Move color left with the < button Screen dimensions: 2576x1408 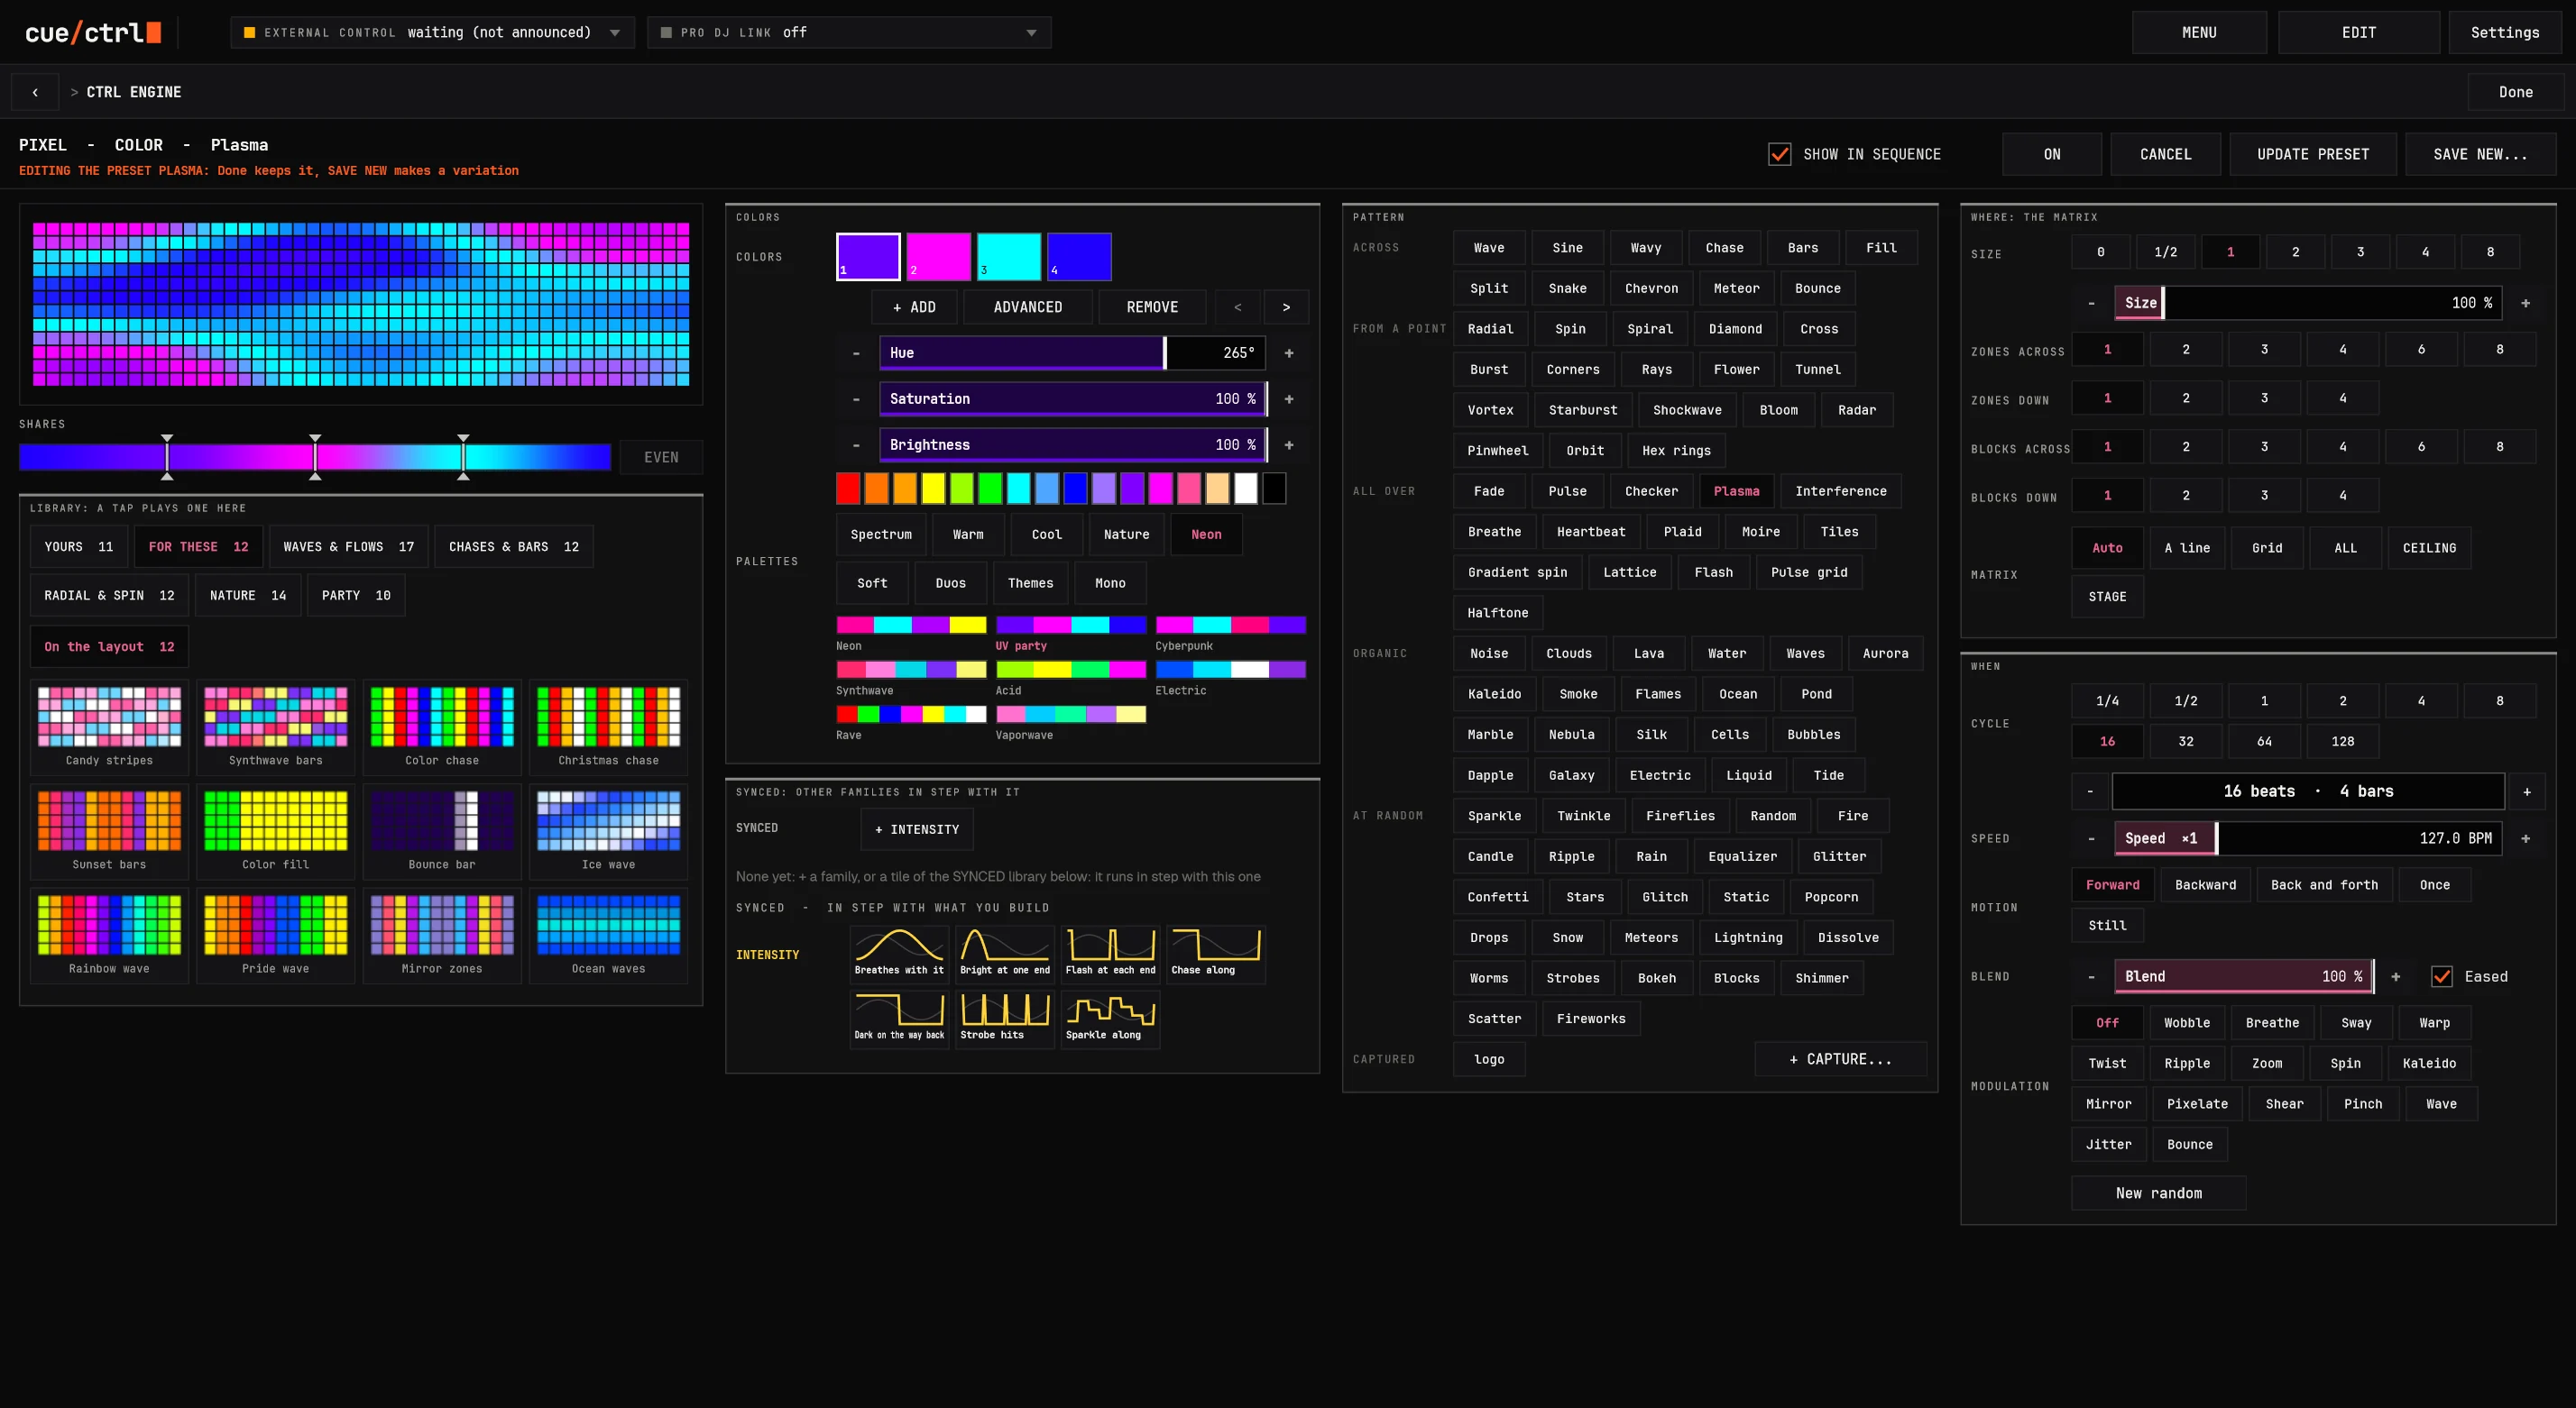coord(1238,306)
